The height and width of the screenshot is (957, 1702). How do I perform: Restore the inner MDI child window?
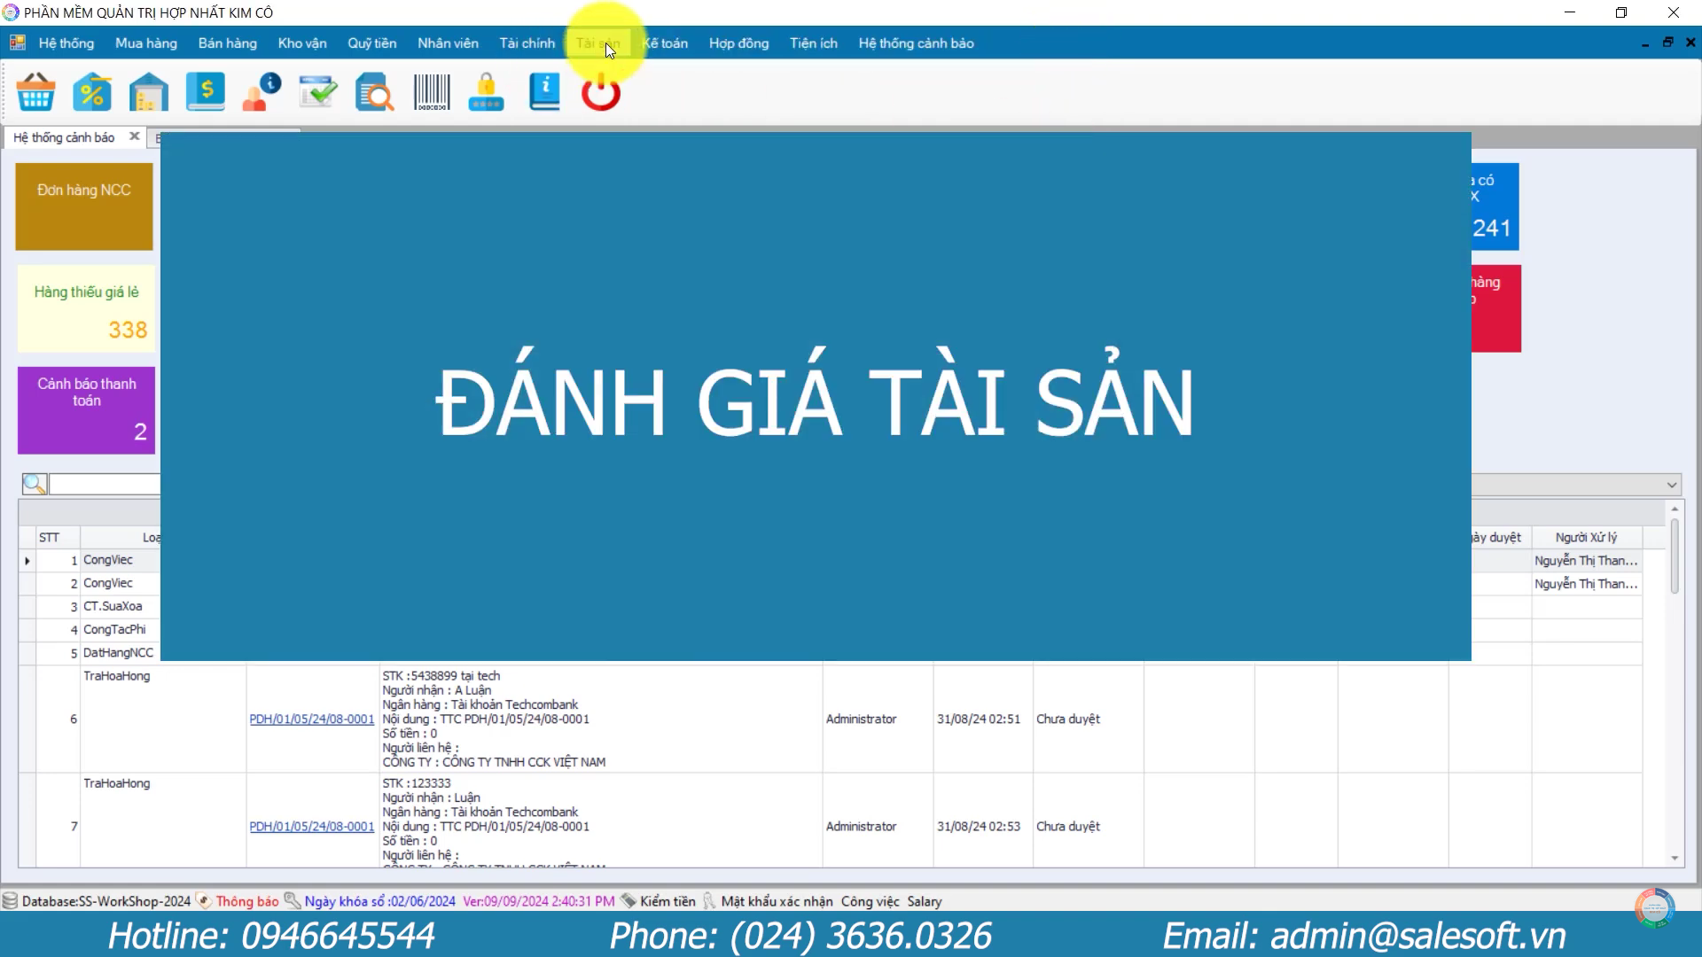tap(1667, 43)
